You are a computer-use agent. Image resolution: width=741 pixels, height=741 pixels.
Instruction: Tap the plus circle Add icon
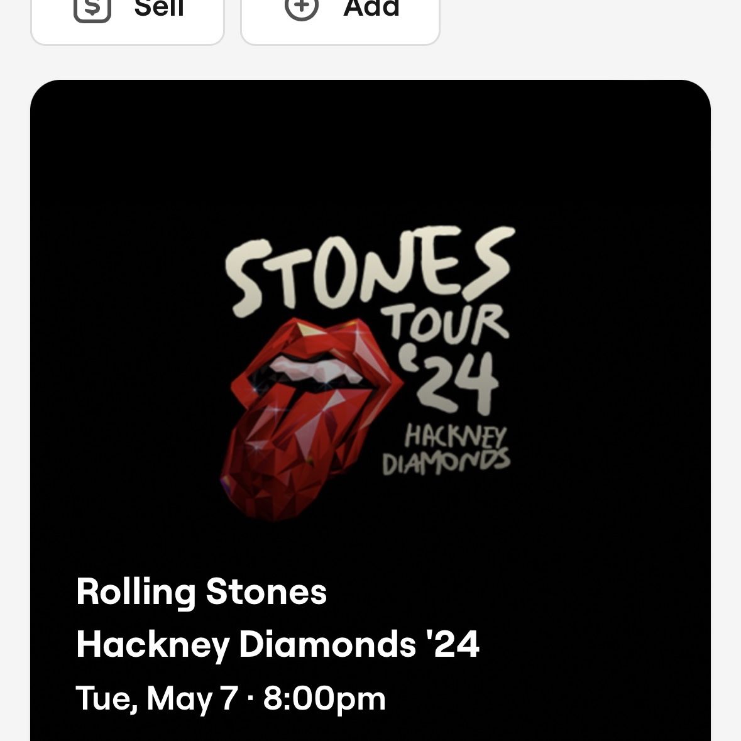coord(302,8)
